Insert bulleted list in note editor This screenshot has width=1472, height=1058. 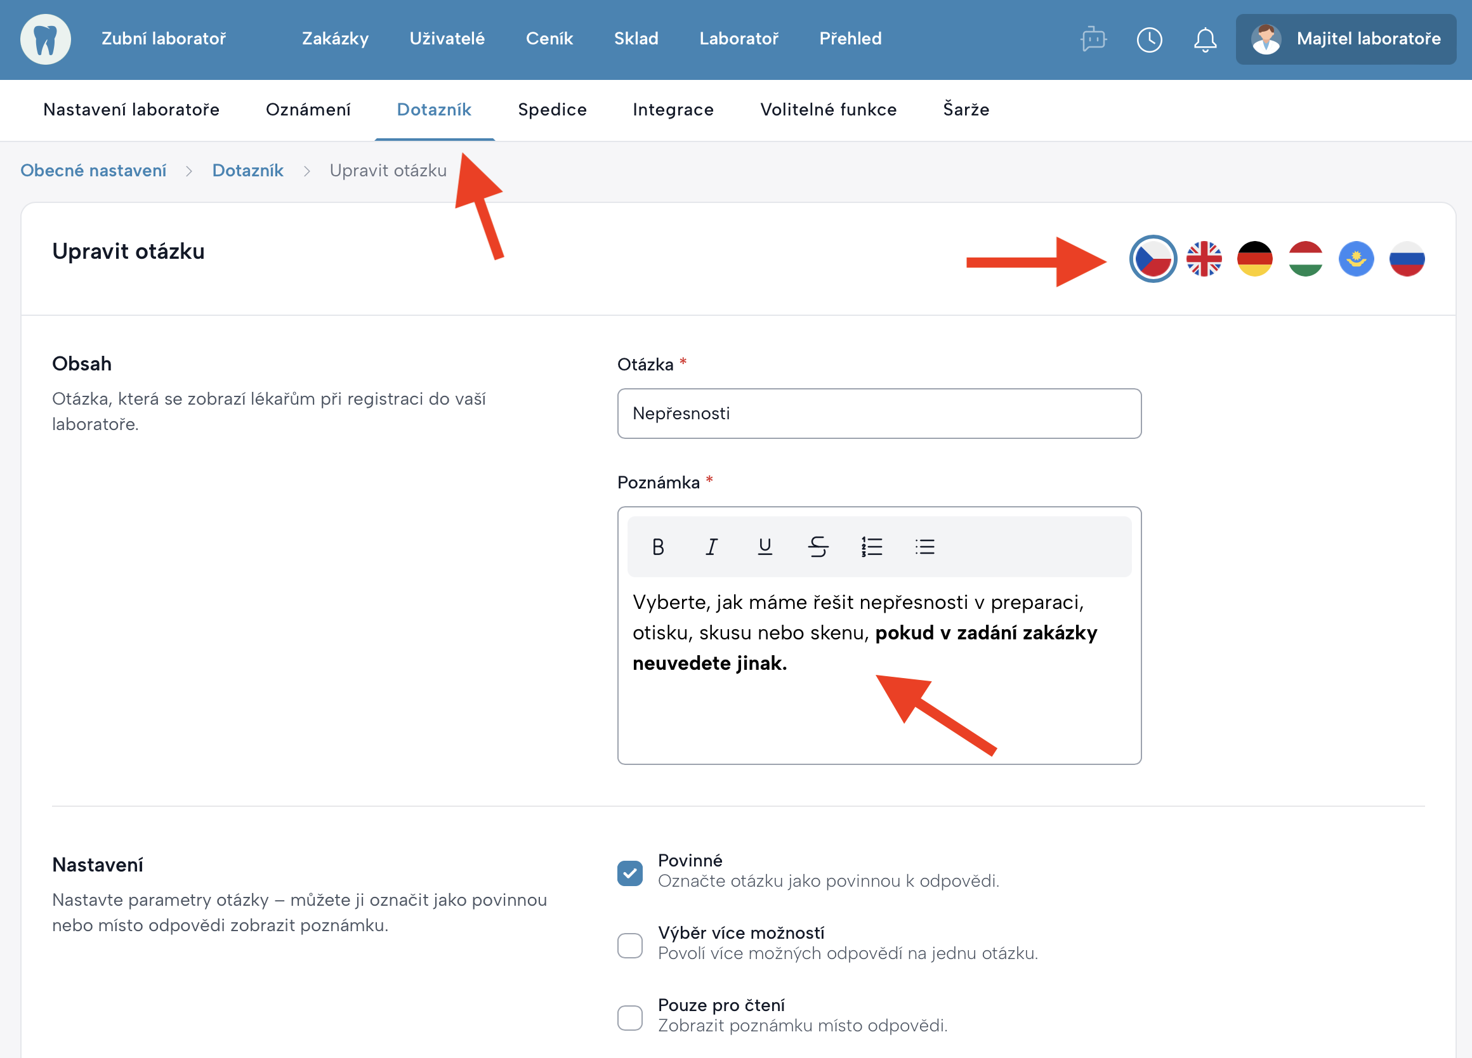click(924, 547)
